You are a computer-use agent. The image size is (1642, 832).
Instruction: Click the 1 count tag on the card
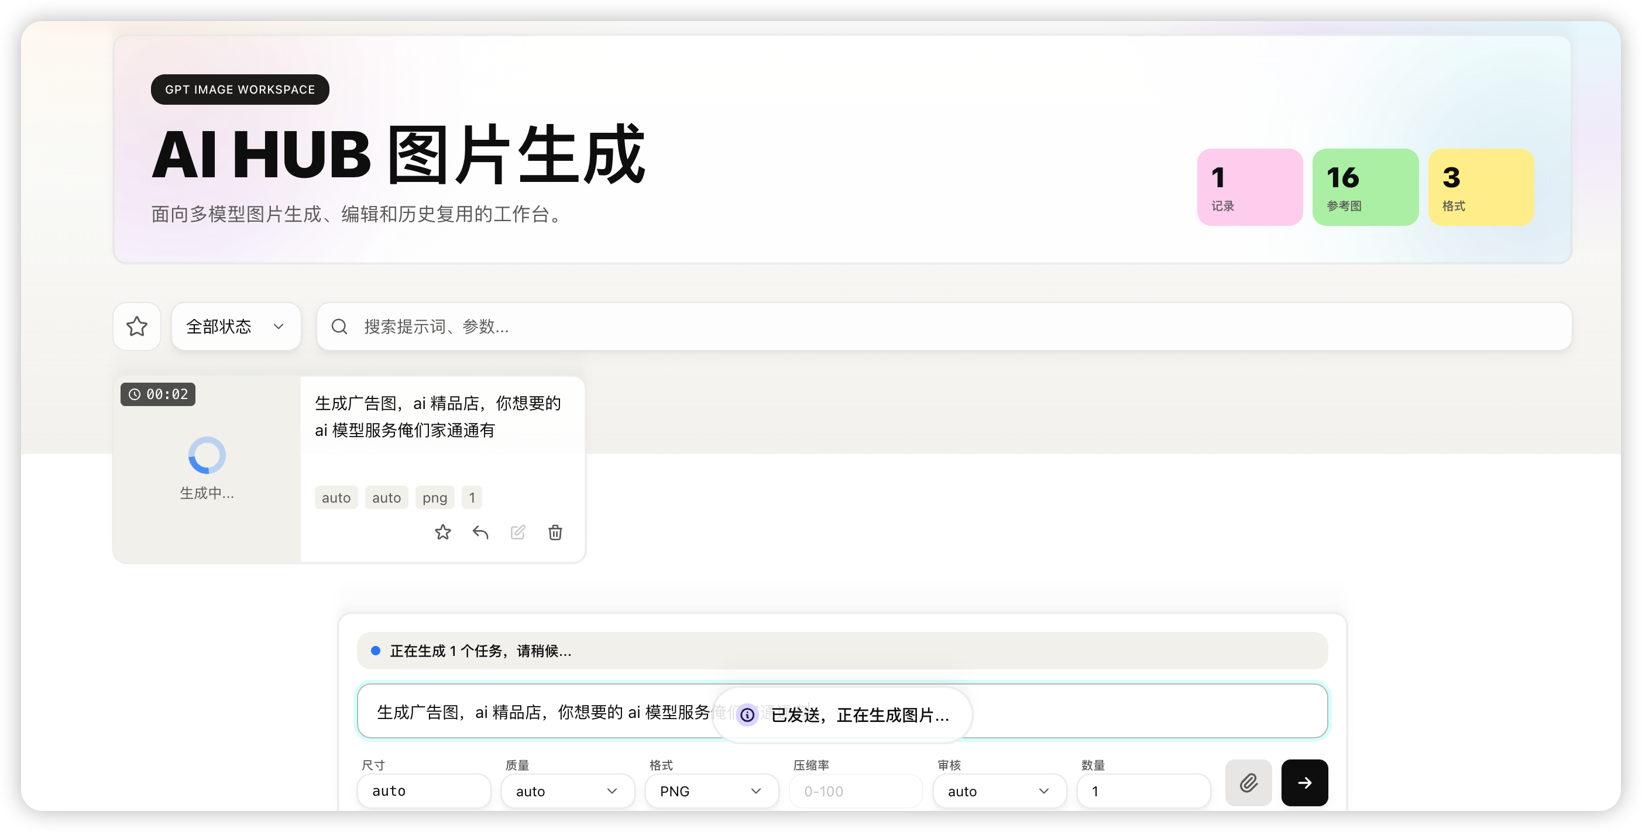(472, 497)
